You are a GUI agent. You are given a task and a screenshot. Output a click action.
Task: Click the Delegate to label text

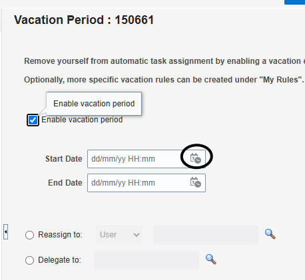pos(59,260)
